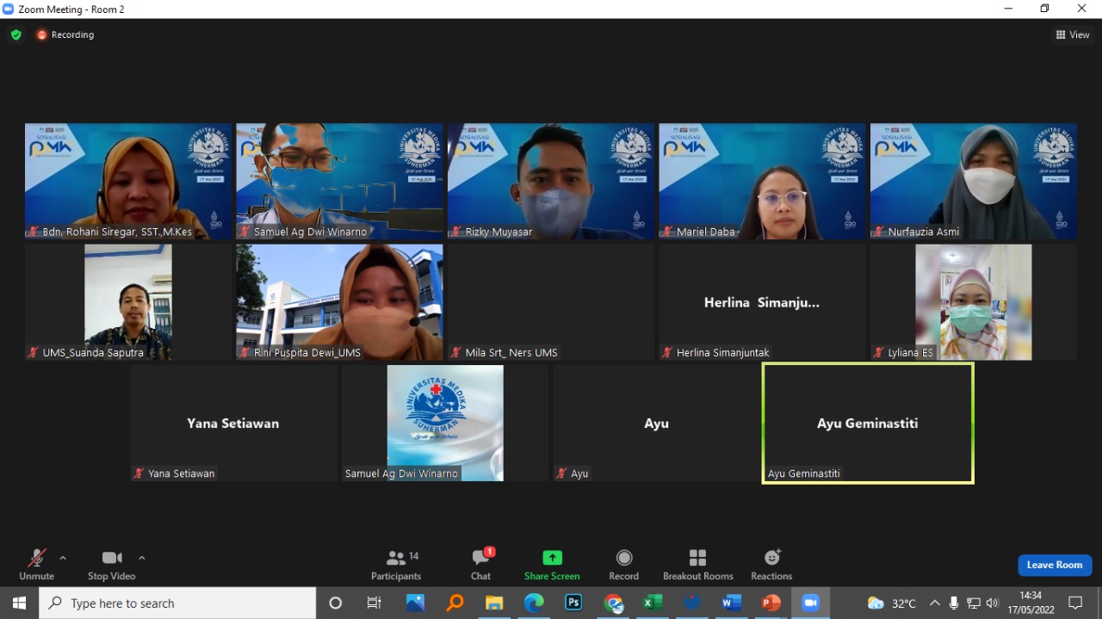Click the Windows taskbar search box
The width and height of the screenshot is (1102, 619).
coord(177,604)
